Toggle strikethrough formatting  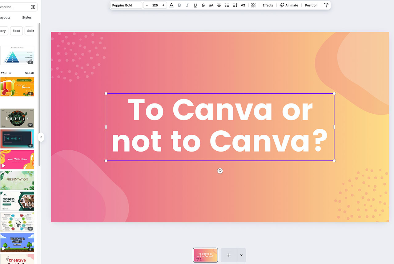pyautogui.click(x=203, y=5)
